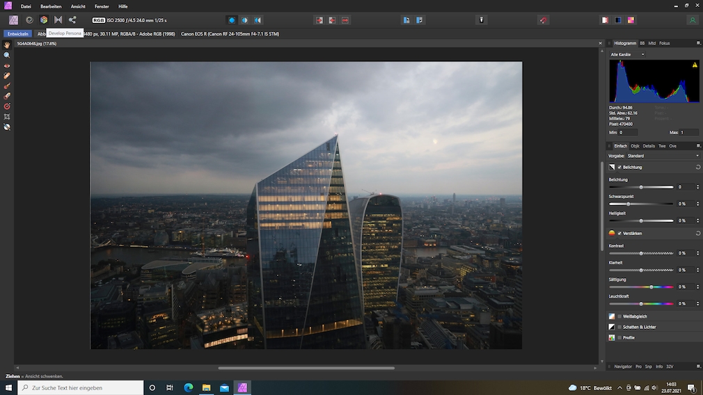Switch to the Fokus tab

(x=665, y=43)
